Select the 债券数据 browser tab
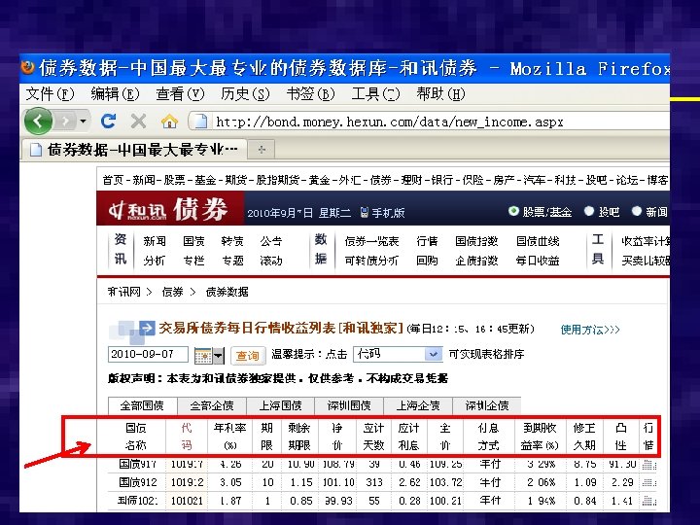The height and width of the screenshot is (525, 700). click(134, 150)
